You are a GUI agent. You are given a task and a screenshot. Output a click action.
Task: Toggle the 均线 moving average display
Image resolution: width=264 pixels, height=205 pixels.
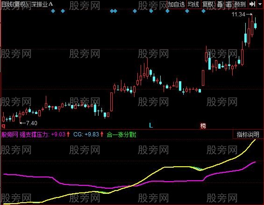[193, 4]
